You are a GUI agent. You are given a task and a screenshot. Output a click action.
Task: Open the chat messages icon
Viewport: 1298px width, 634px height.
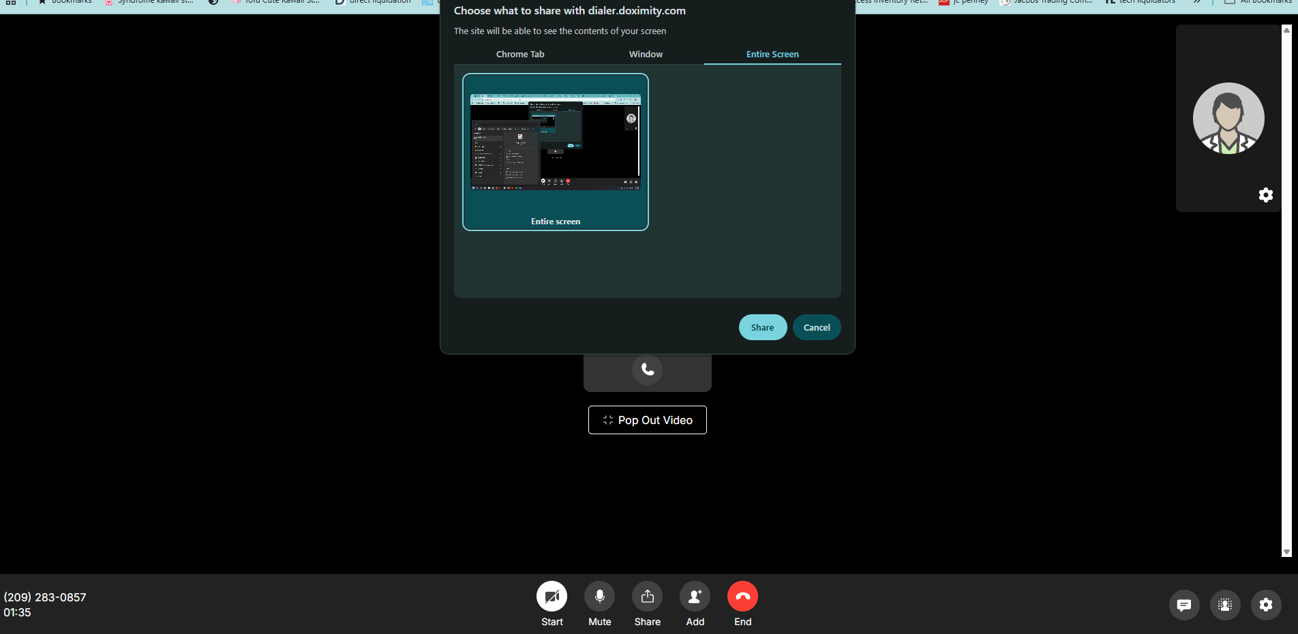[1184, 605]
